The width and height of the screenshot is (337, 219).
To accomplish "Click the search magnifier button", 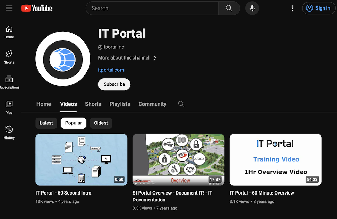I will click(x=229, y=8).
